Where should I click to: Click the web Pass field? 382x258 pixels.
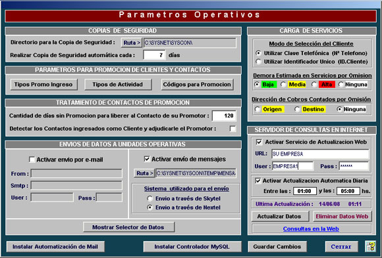point(354,166)
